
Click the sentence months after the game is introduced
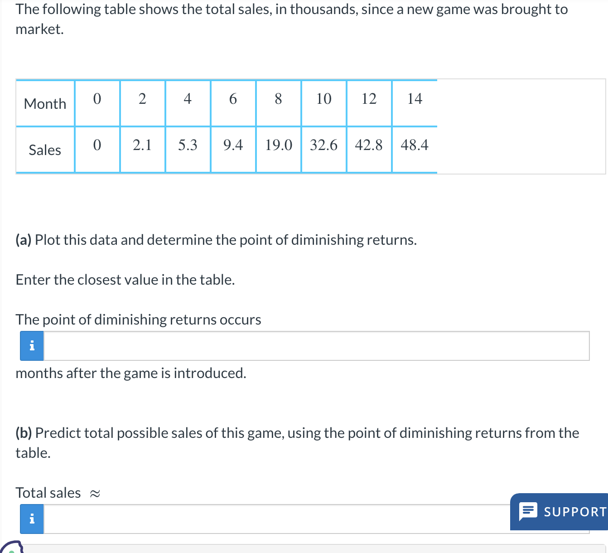tap(130, 374)
